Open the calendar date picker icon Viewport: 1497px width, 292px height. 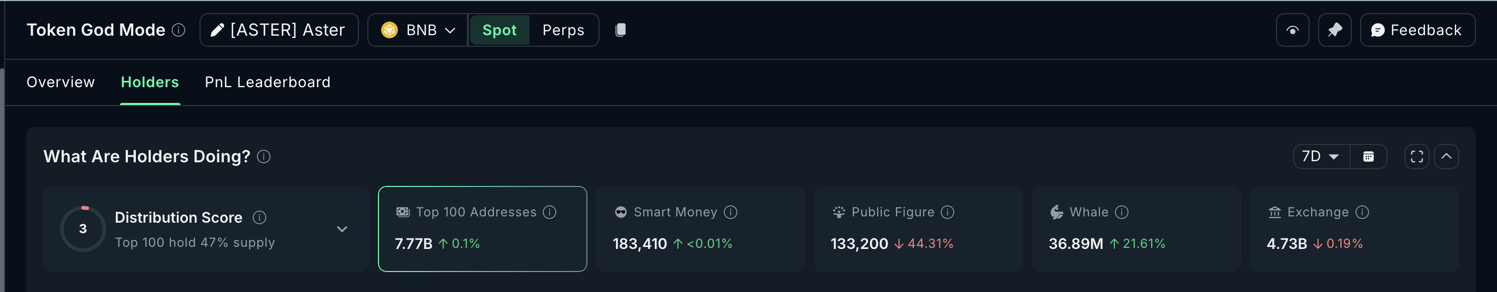1368,157
